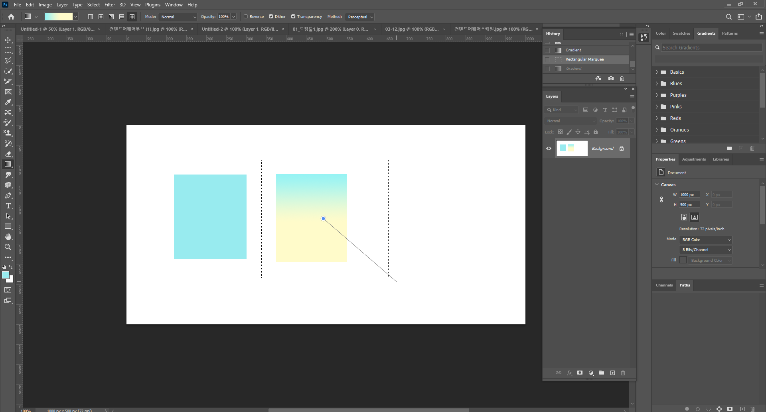Image resolution: width=766 pixels, height=412 pixels.
Task: Switch to the Adjustments tab
Action: (x=694, y=159)
